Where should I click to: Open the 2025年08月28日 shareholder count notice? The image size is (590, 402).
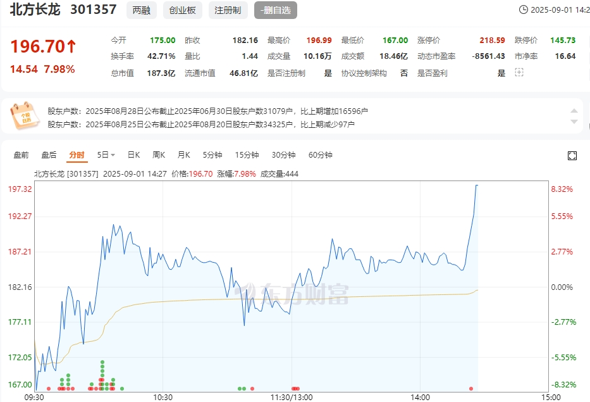(207, 111)
